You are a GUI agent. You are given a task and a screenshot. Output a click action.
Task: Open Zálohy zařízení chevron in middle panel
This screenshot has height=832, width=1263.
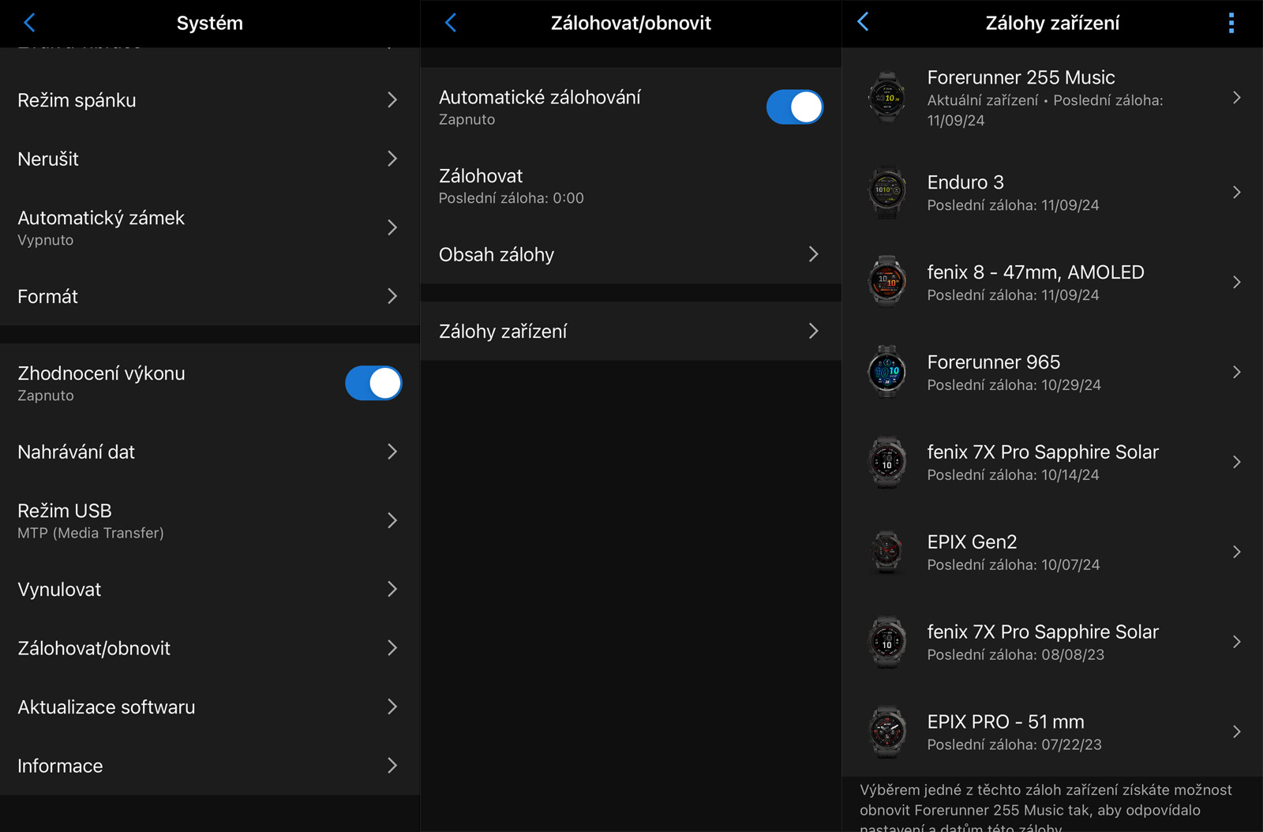coord(814,331)
